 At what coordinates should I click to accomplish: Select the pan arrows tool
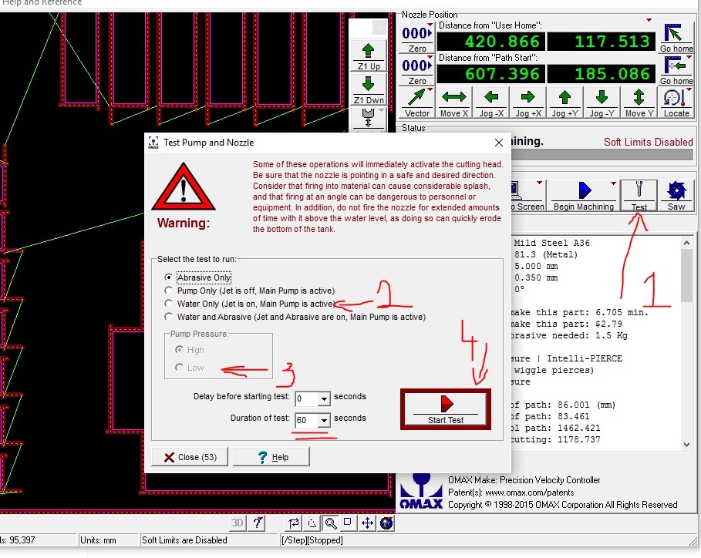(x=367, y=523)
